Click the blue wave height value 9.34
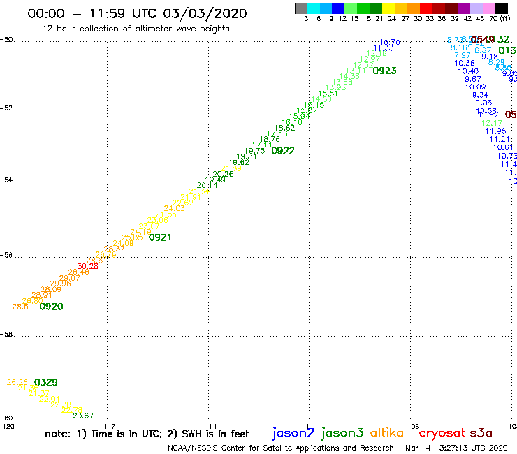 click(x=480, y=95)
